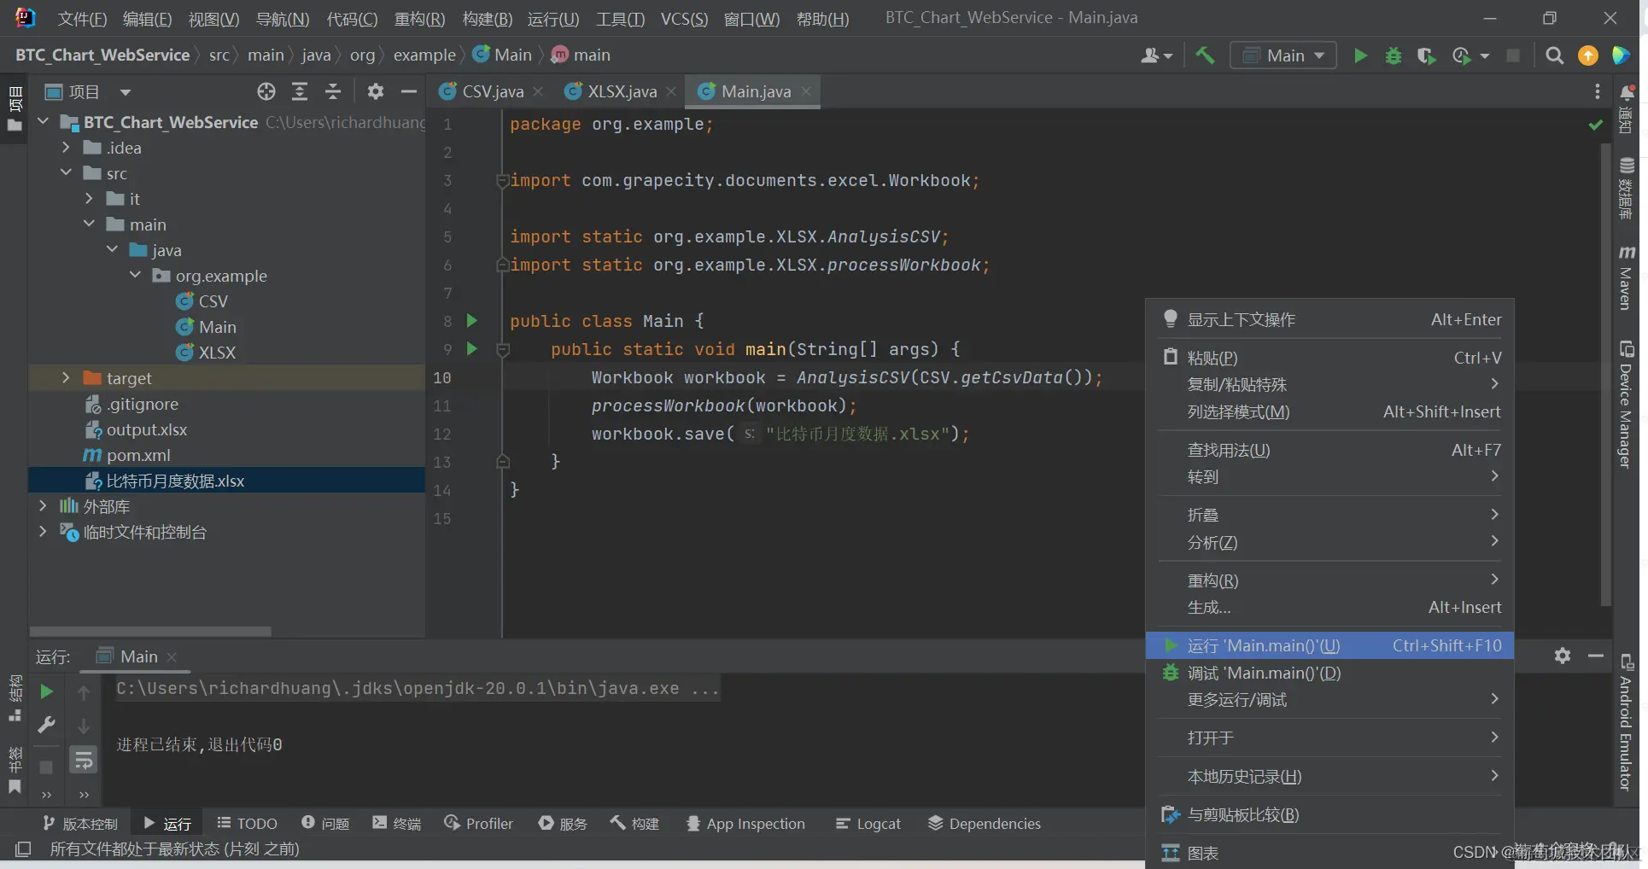Screen dimensions: 1648x869
Task: Open the Database side panel
Action: [1627, 188]
